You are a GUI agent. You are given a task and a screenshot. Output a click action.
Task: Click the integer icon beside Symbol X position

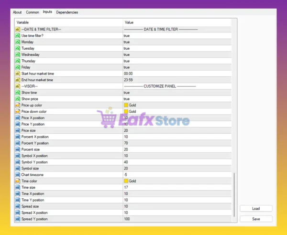point(18,156)
